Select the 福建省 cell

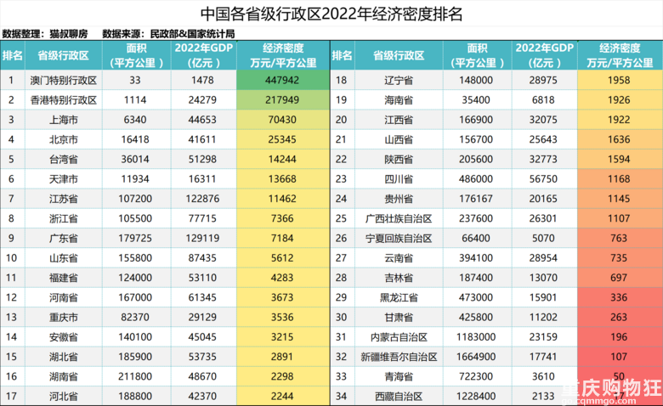[x=64, y=278]
